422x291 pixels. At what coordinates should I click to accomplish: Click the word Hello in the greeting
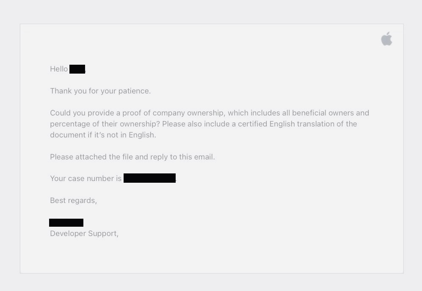59,69
